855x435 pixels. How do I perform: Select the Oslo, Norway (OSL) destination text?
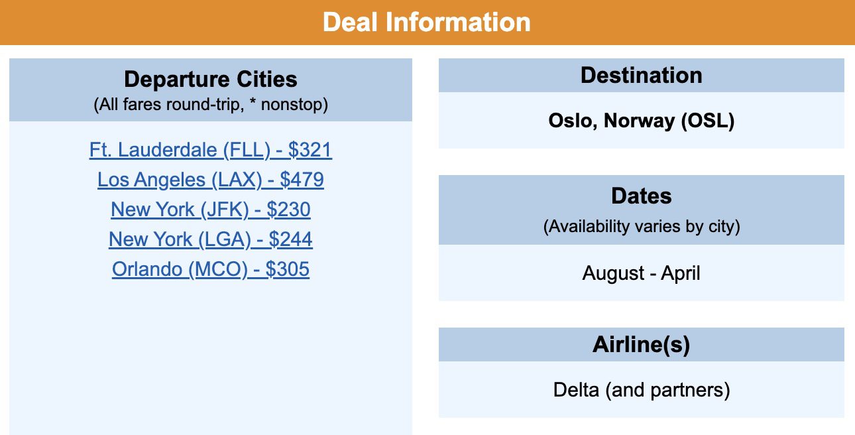[642, 121]
